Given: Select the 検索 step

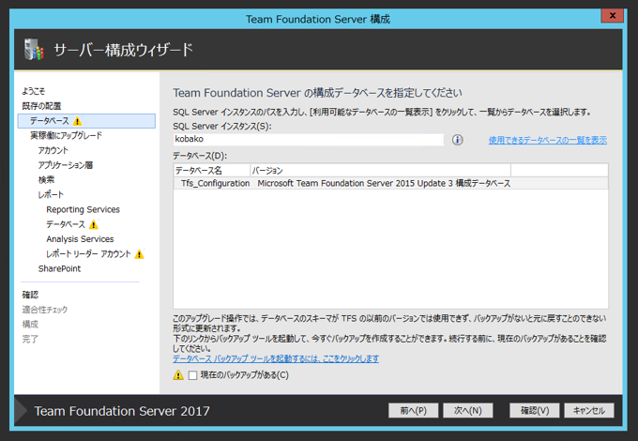Looking at the screenshot, I should click(46, 180).
